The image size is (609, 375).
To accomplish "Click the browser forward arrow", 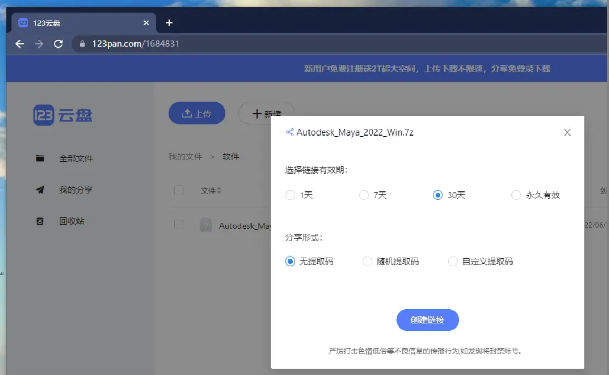I will pos(39,44).
